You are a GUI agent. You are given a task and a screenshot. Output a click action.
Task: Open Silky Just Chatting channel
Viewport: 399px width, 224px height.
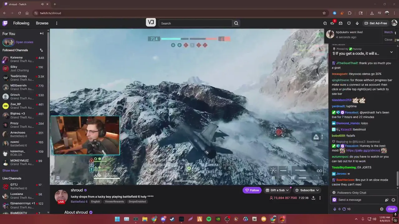click(x=23, y=68)
